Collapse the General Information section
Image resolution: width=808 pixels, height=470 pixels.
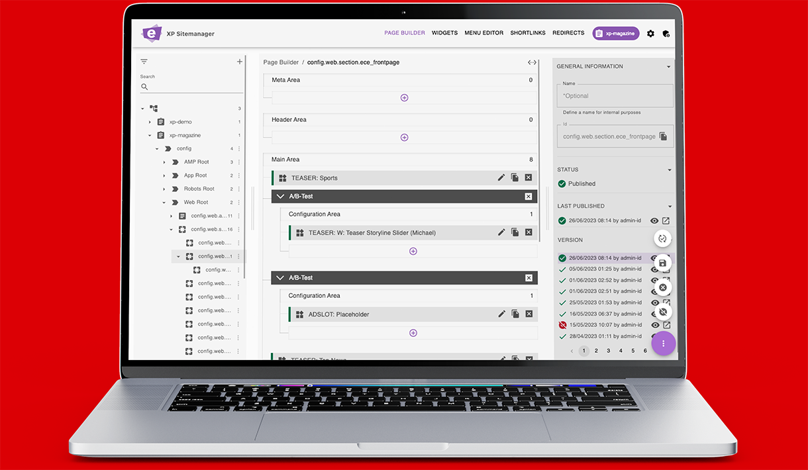[x=668, y=67]
